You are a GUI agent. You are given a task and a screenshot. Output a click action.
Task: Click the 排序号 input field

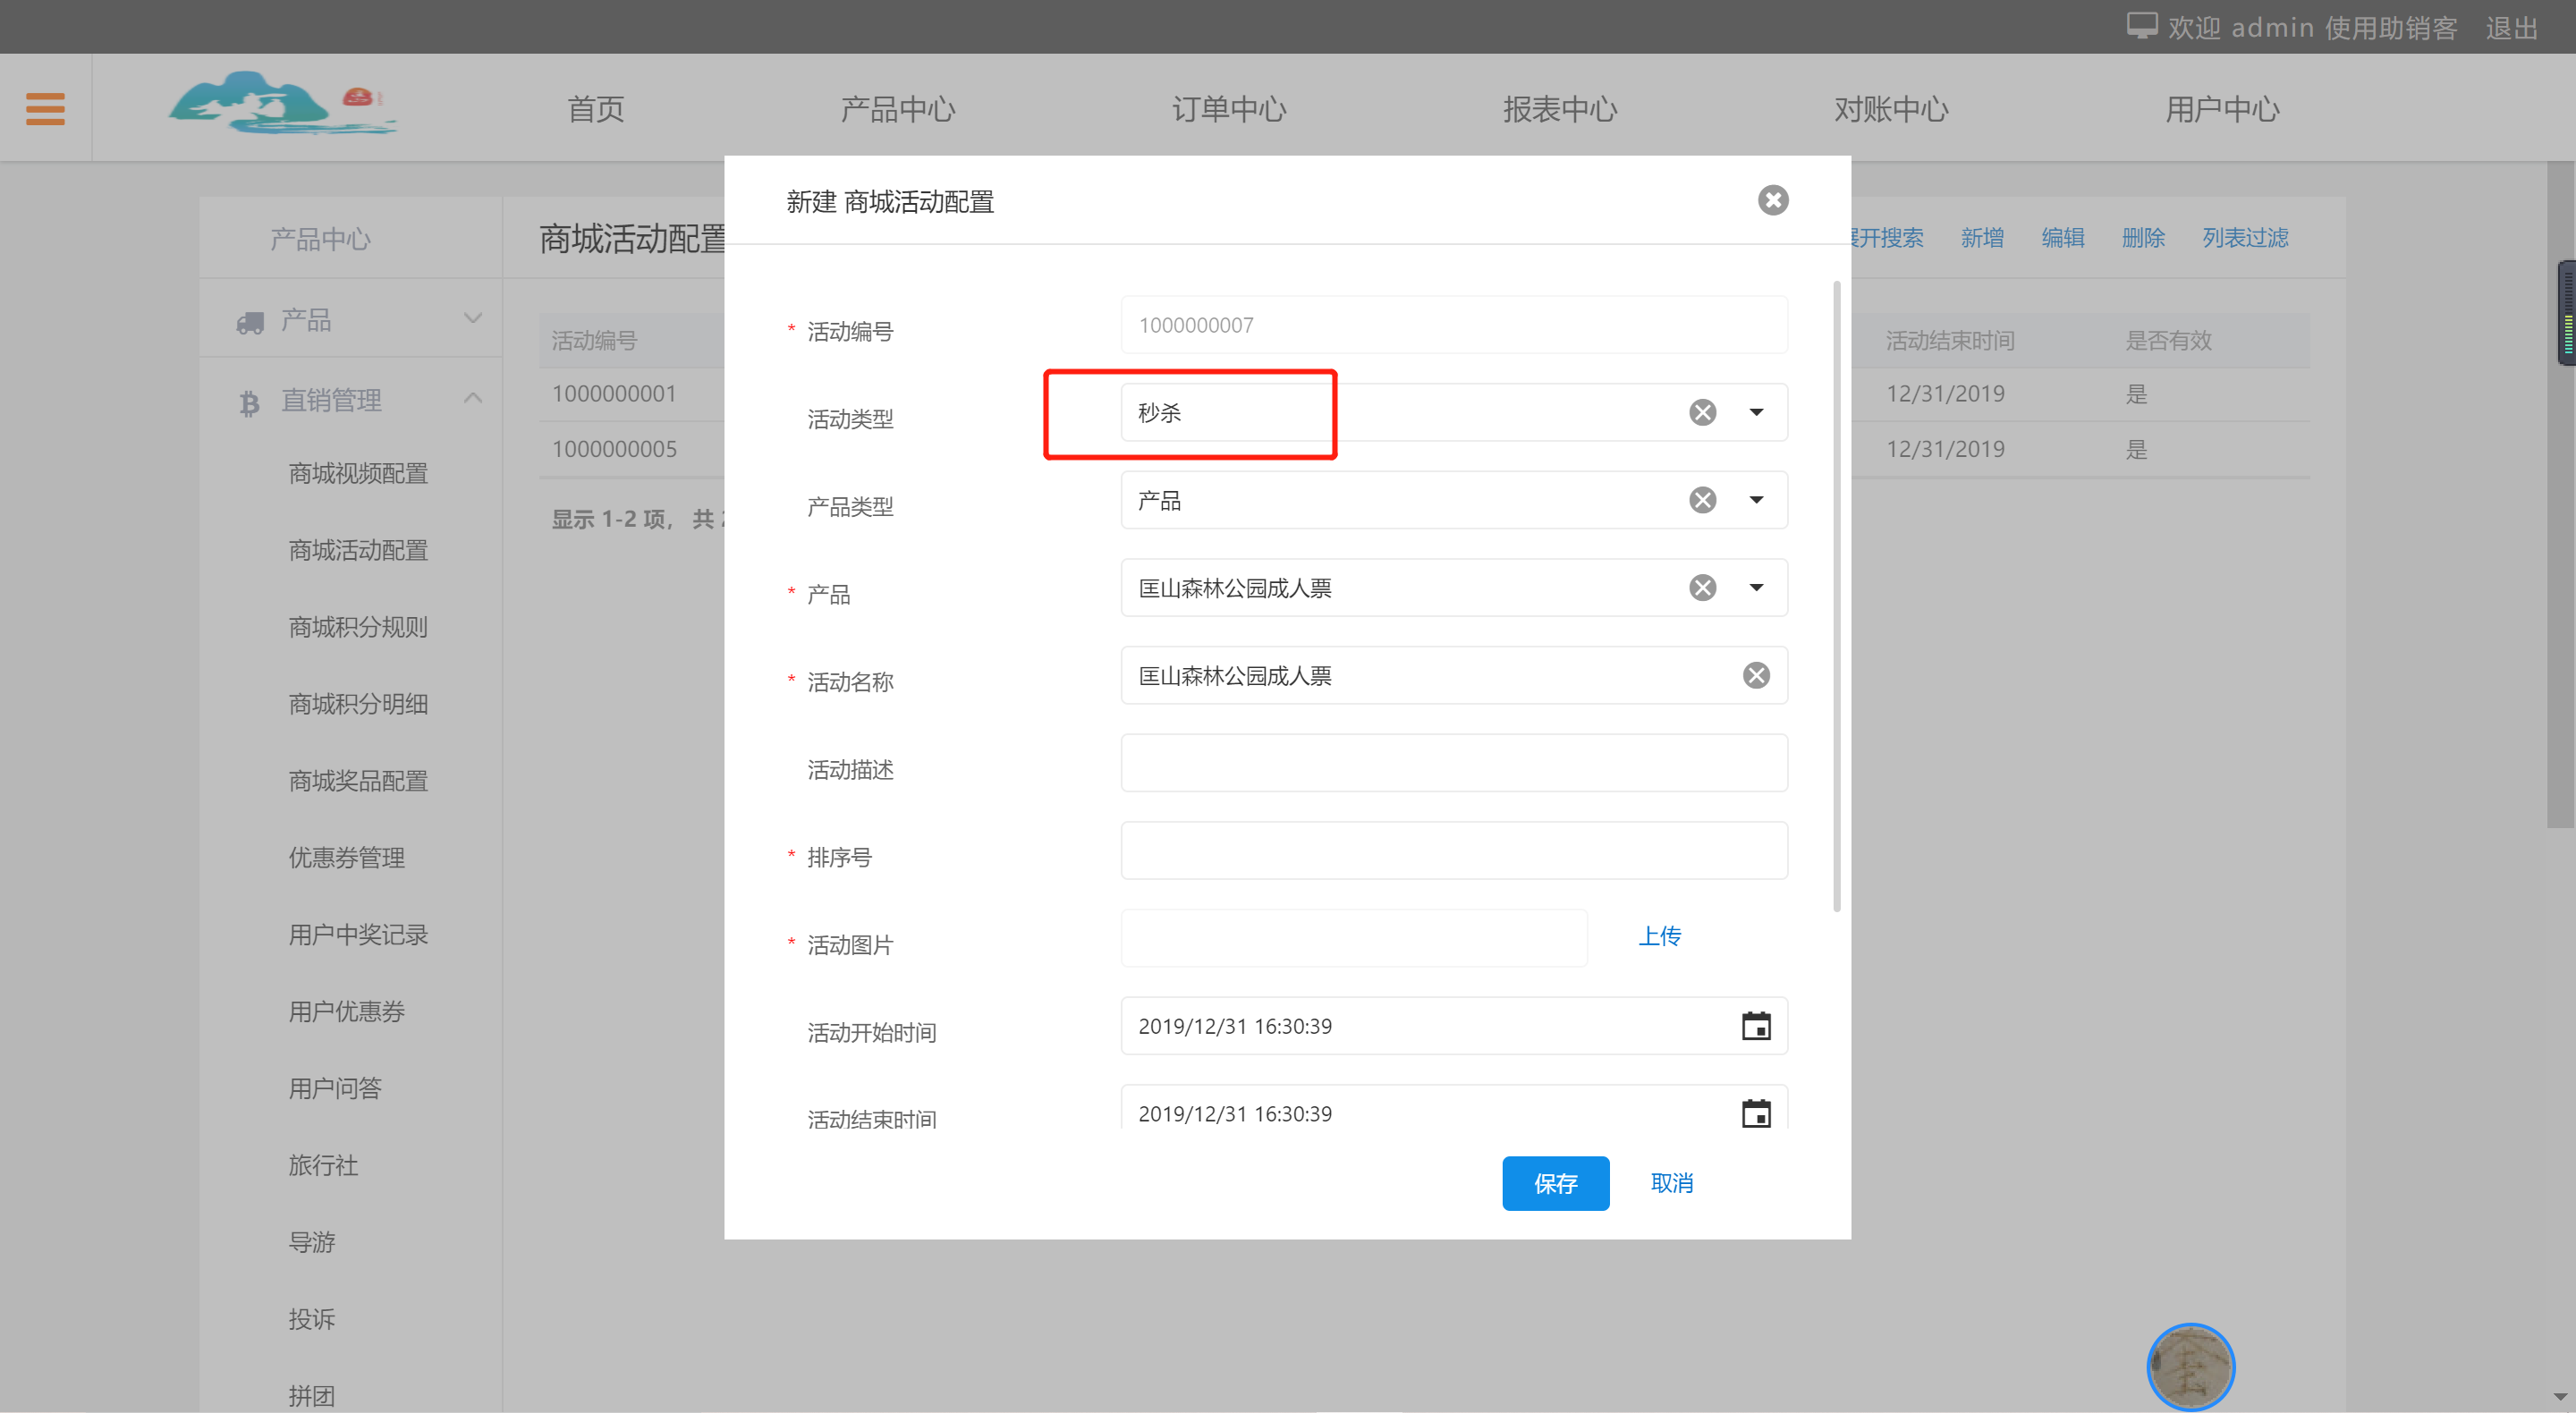tap(1453, 851)
